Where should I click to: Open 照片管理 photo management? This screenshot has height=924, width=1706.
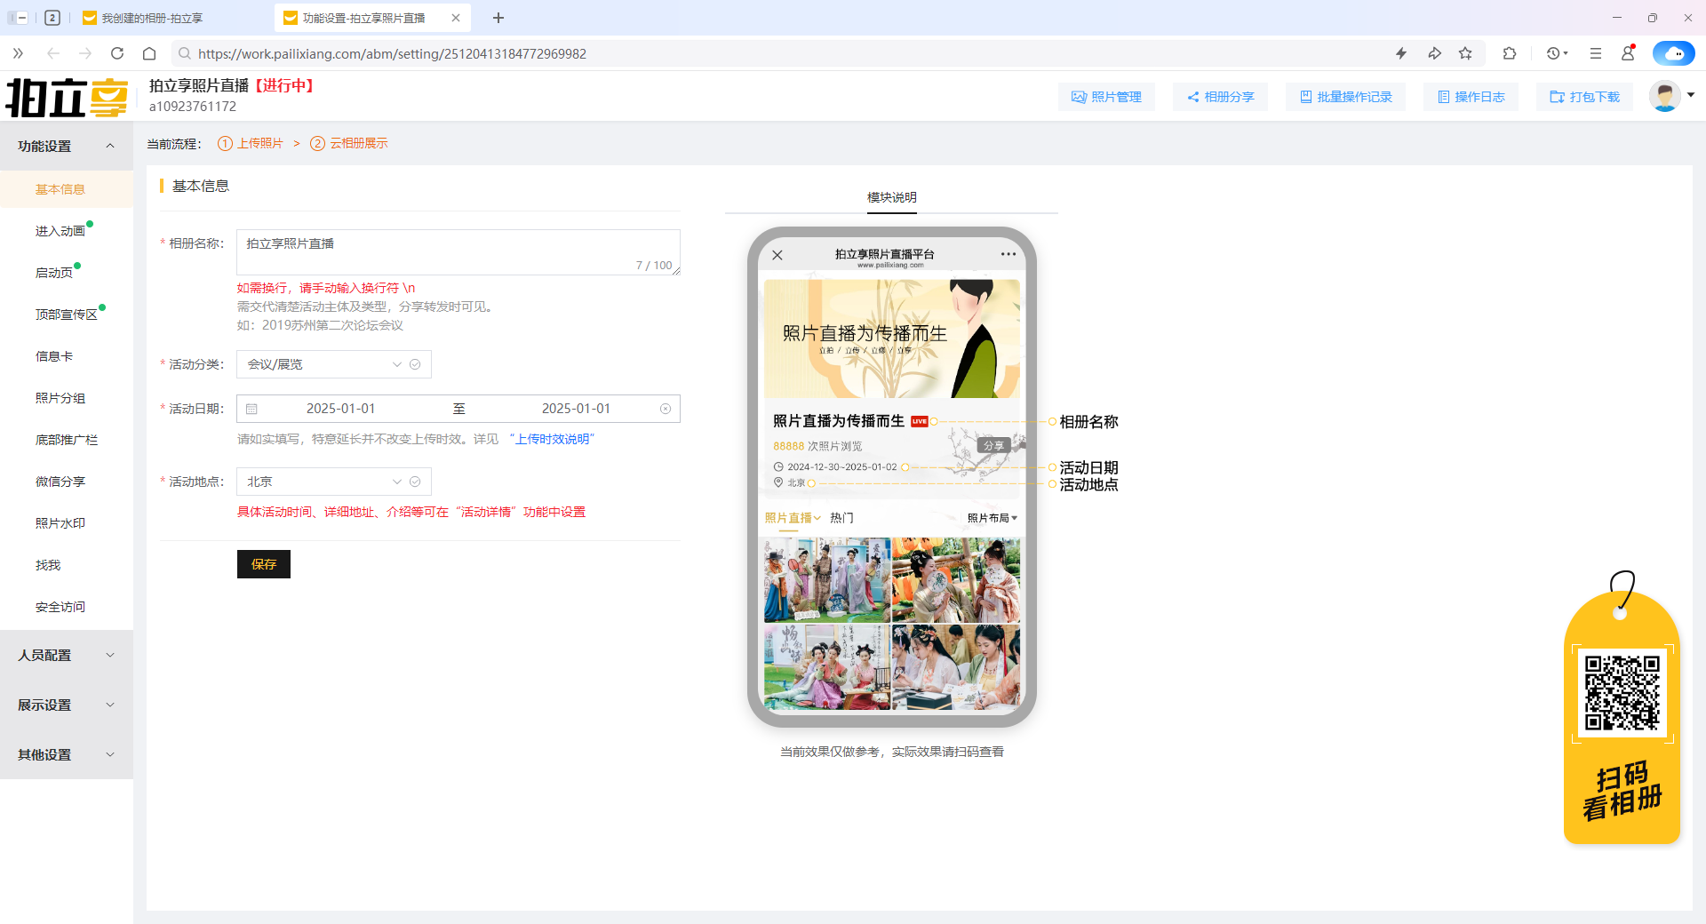point(1106,97)
